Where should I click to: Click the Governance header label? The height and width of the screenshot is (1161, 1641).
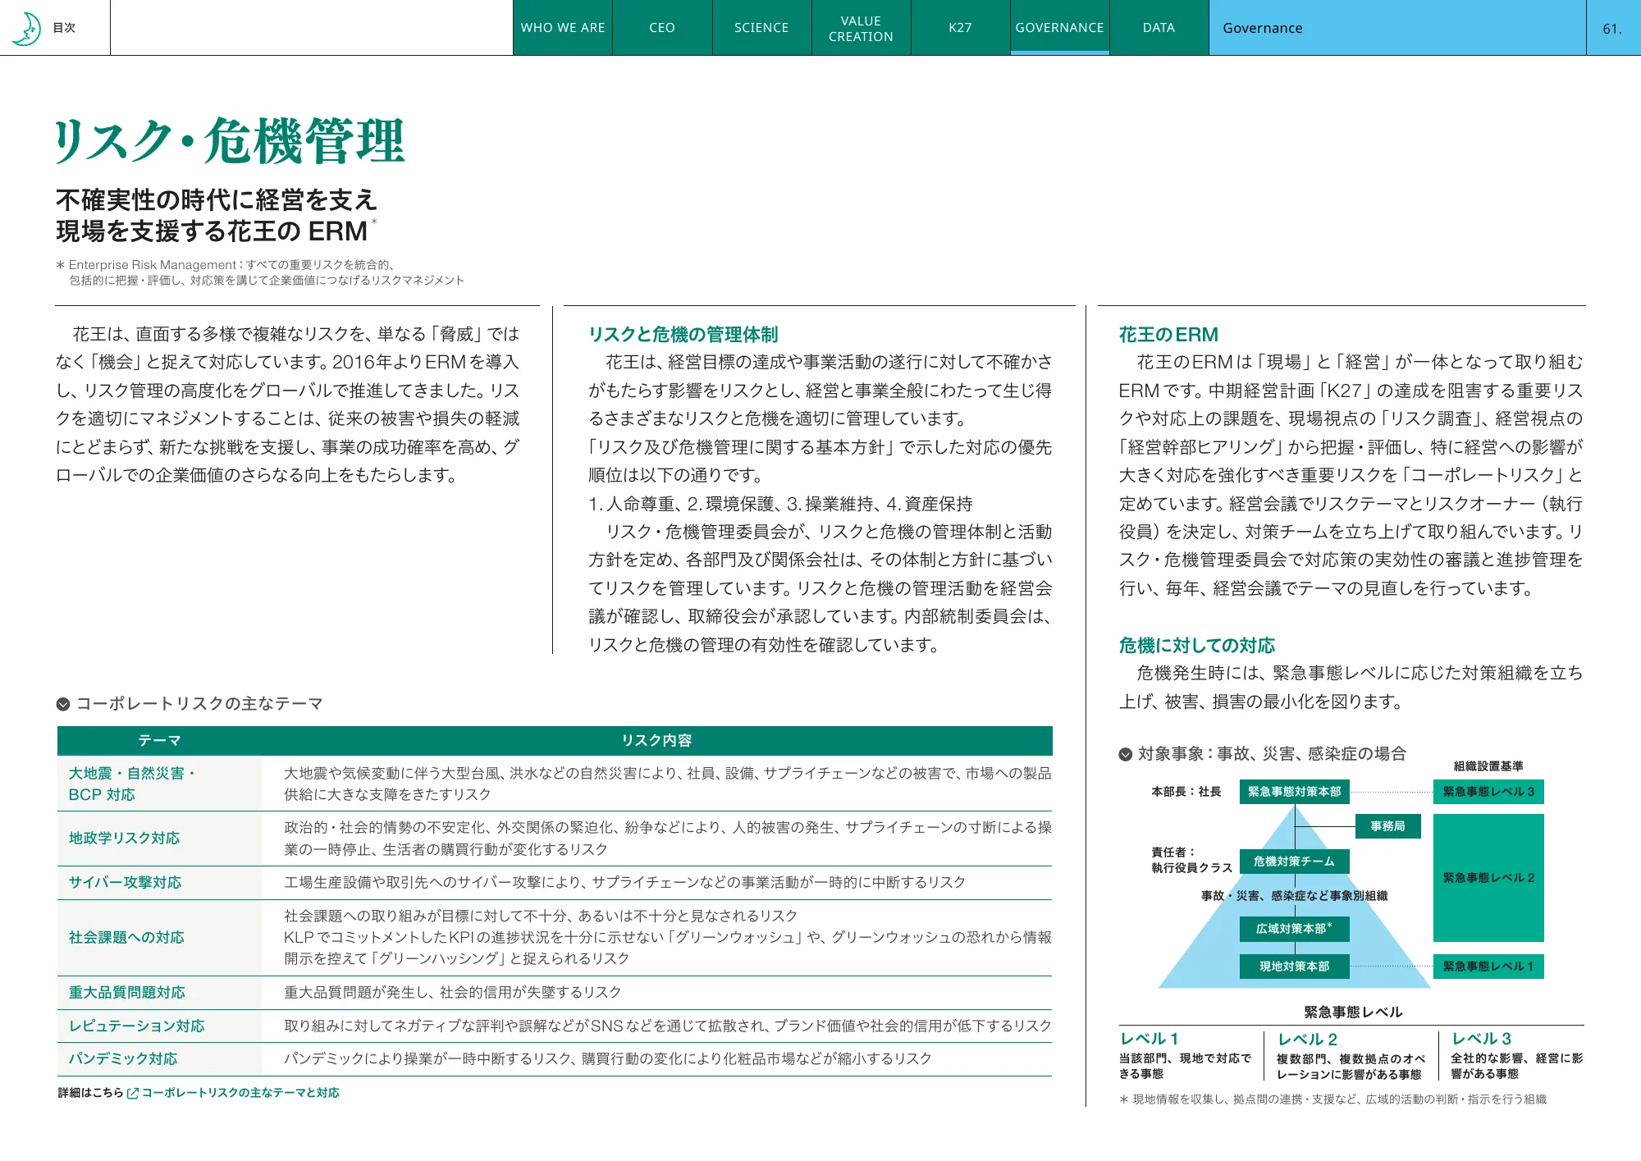pyautogui.click(x=1262, y=28)
